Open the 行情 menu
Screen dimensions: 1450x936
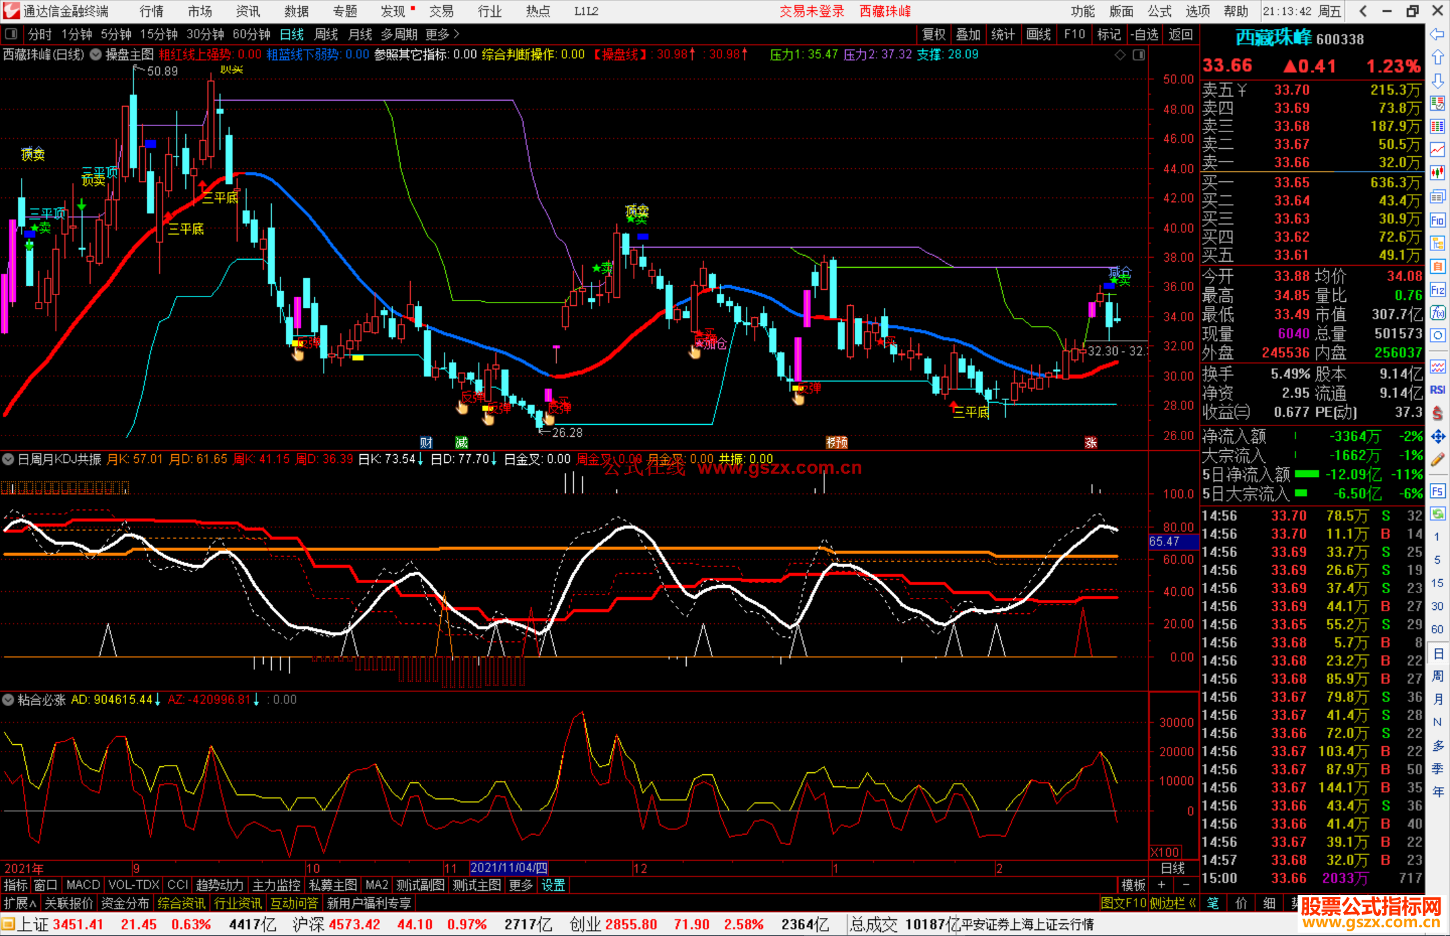tap(152, 11)
